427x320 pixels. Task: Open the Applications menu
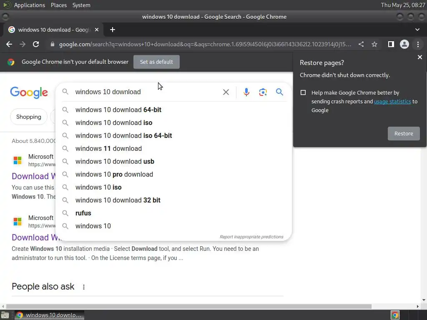(30, 5)
